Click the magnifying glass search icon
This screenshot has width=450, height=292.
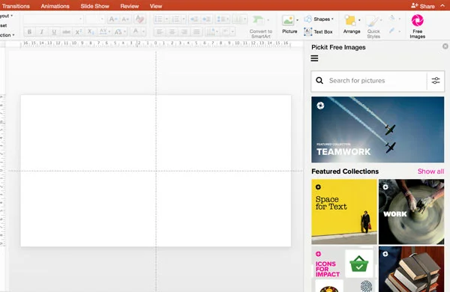[x=319, y=81]
